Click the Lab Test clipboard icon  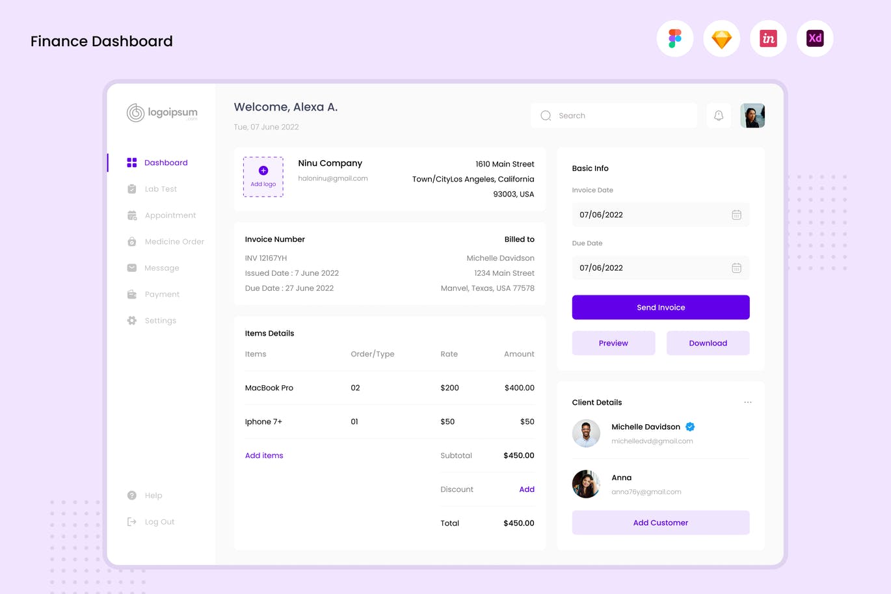tap(132, 189)
